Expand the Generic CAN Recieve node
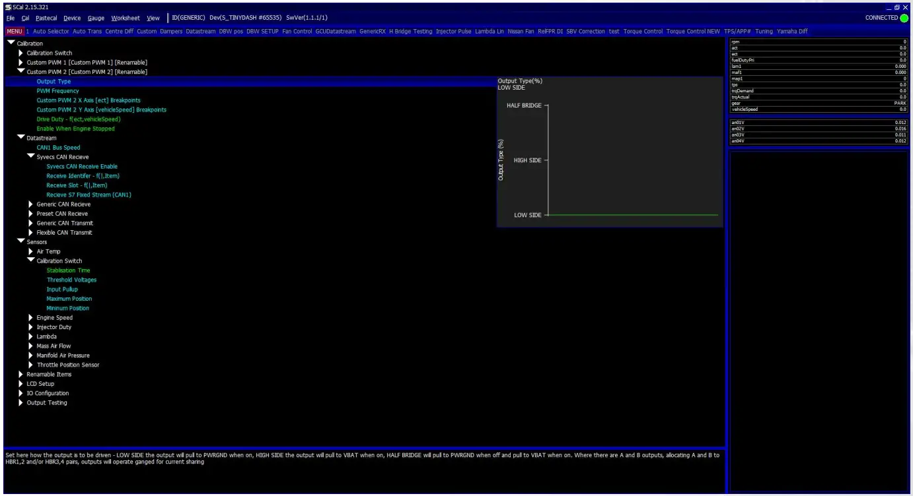 point(30,204)
